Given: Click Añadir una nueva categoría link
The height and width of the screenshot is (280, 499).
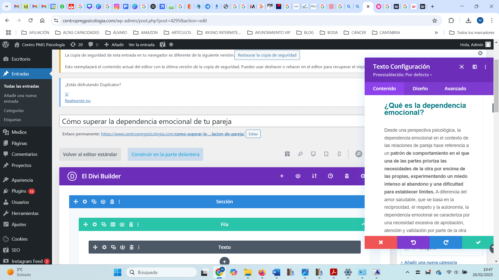Looking at the screenshot, I should coord(429,262).
